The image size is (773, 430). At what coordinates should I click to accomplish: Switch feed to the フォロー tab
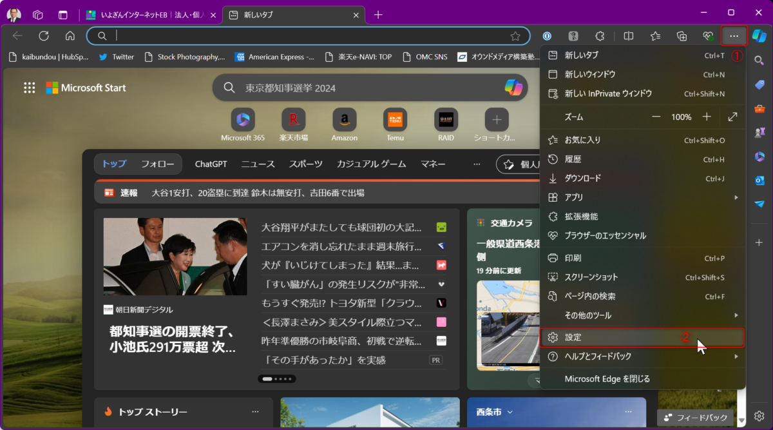coord(157,164)
